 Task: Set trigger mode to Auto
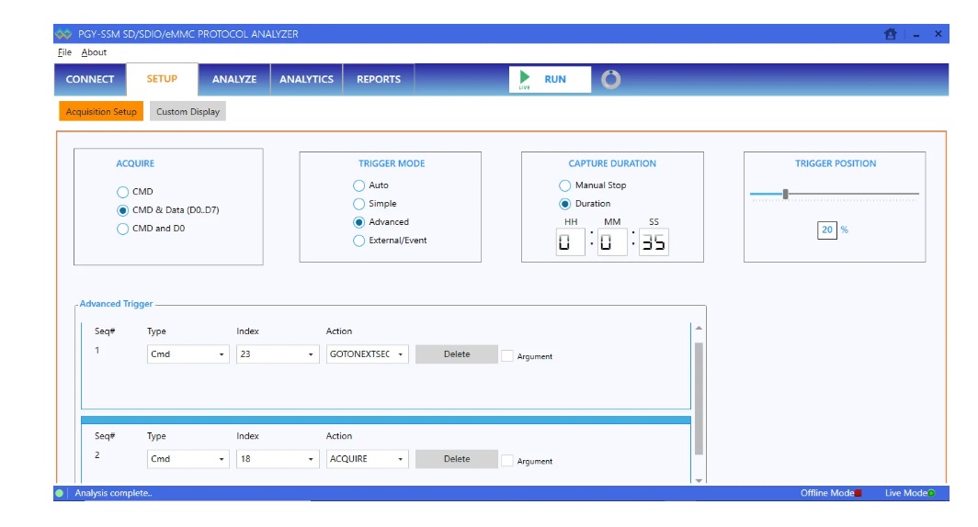coord(358,185)
